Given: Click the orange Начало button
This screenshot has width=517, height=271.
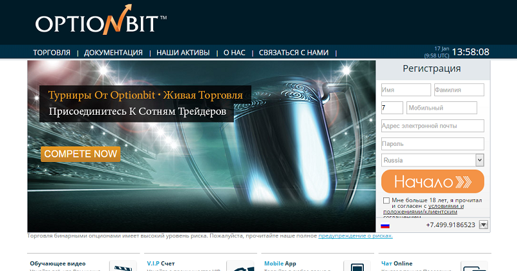Looking at the screenshot, I should point(432,181).
